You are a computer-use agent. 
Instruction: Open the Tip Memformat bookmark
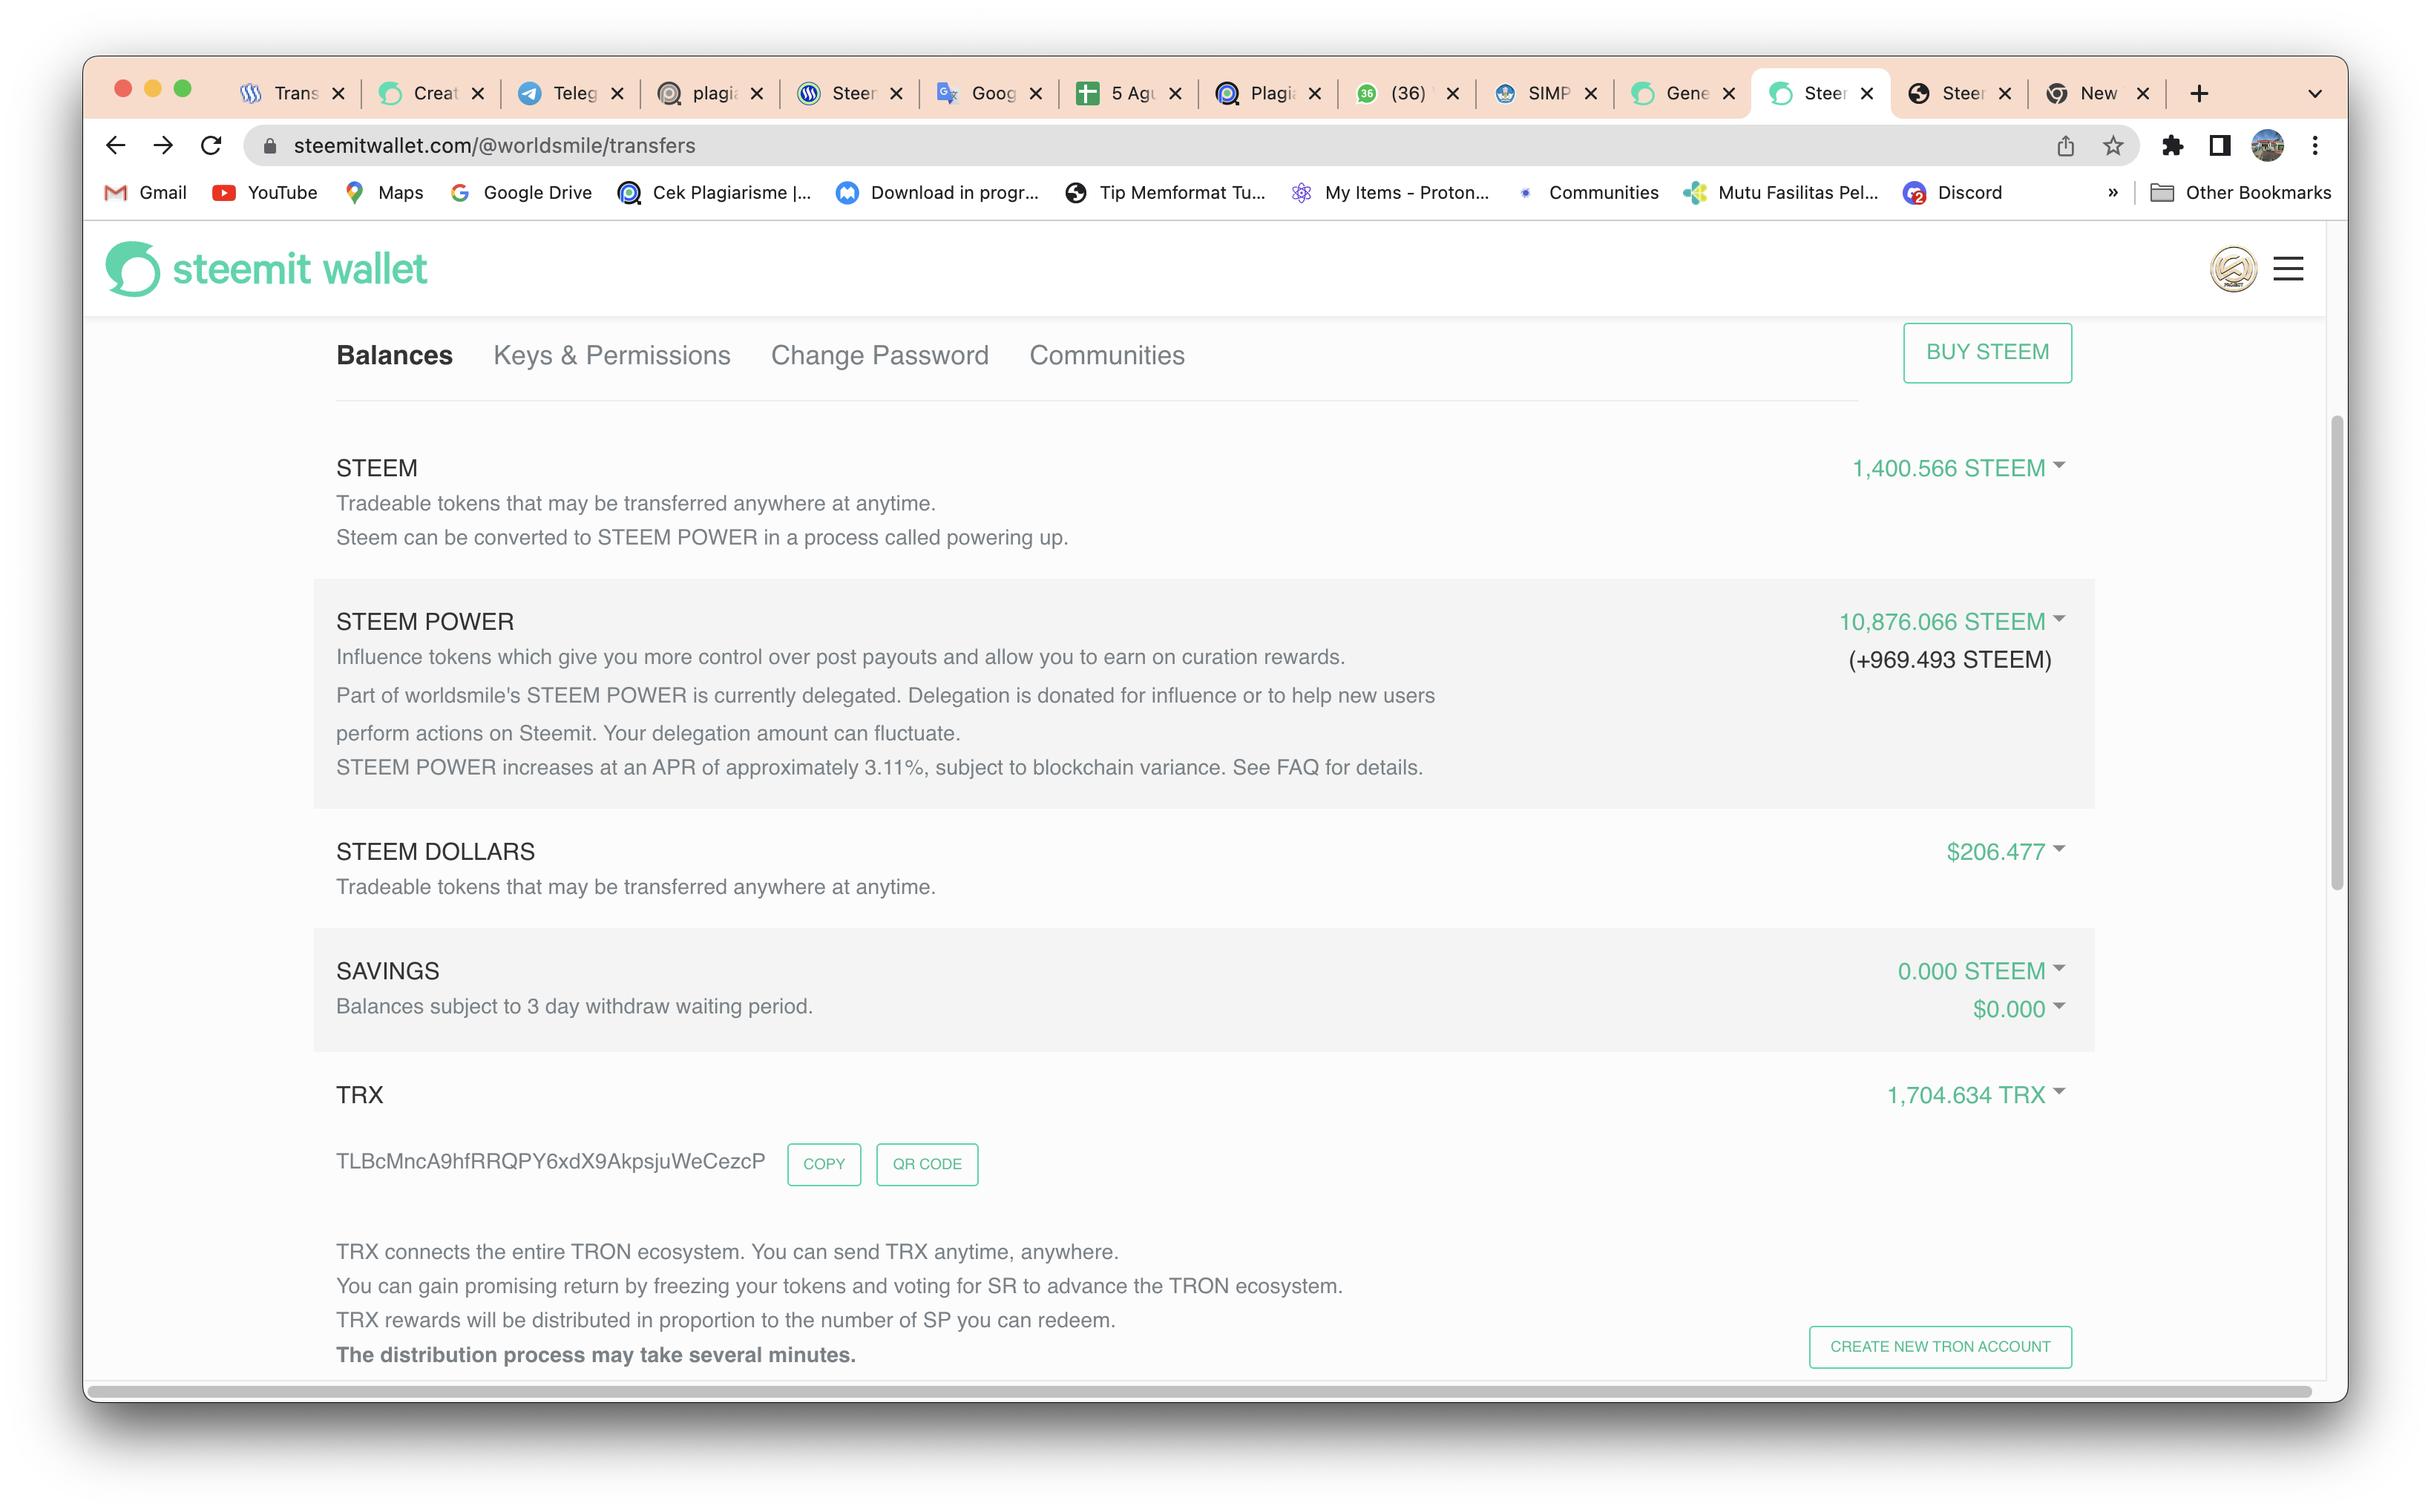click(1166, 193)
